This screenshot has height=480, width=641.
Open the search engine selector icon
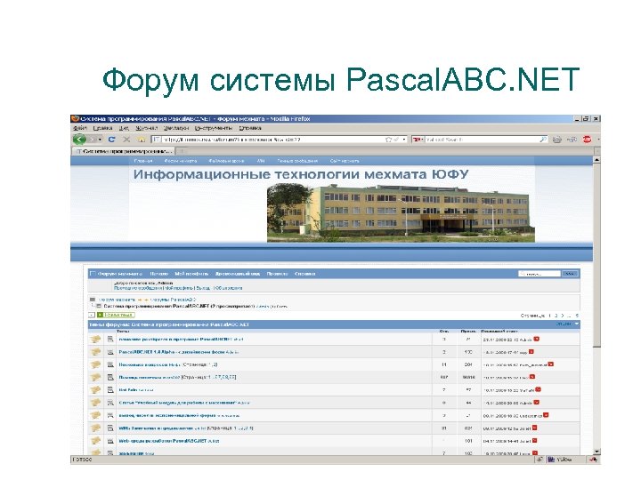pyautogui.click(x=418, y=140)
